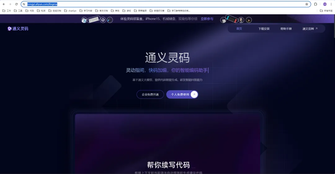Open the 游戏 bookmark folder
This screenshot has width=335, height=174.
coord(127,11)
